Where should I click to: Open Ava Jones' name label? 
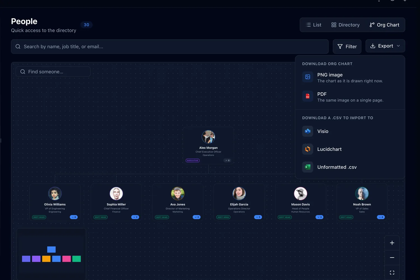tap(178, 204)
